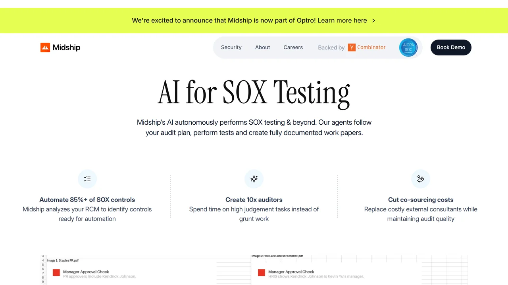This screenshot has width=508, height=285.
Task: Follow the Learn more here link
Action: 342,21
